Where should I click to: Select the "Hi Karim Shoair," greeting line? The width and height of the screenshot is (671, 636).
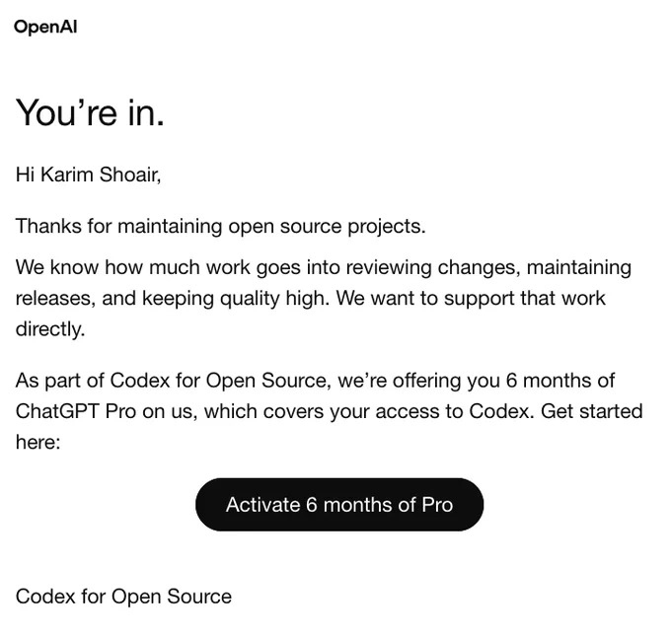(x=88, y=175)
